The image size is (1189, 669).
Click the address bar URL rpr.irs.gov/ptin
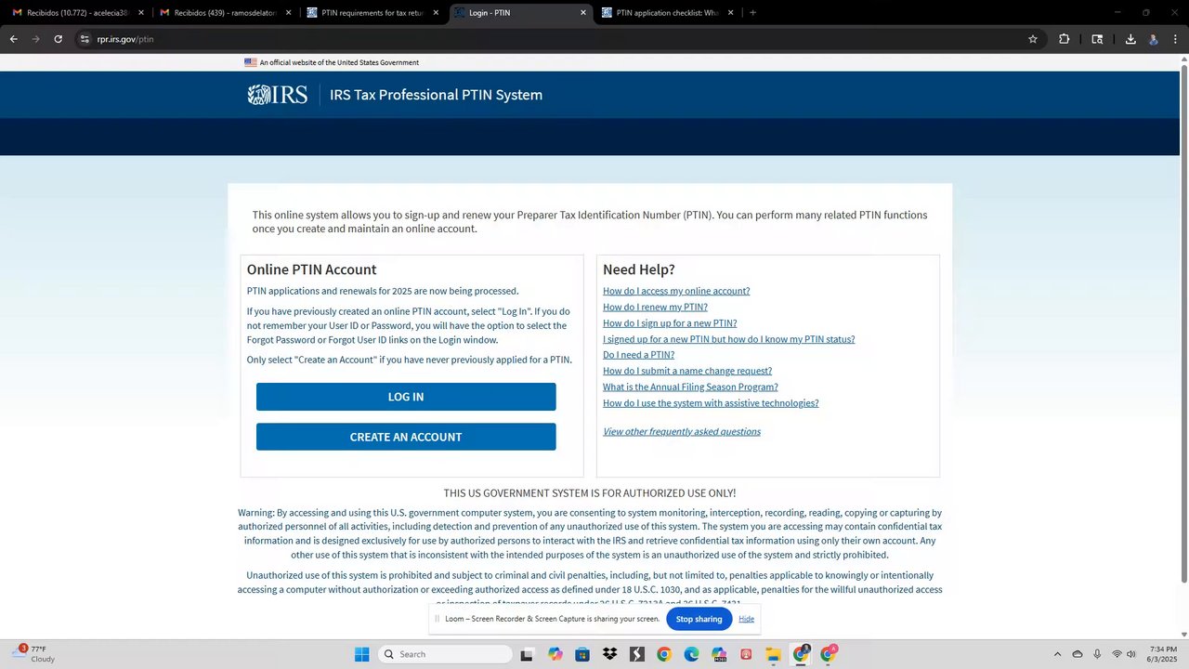124,39
